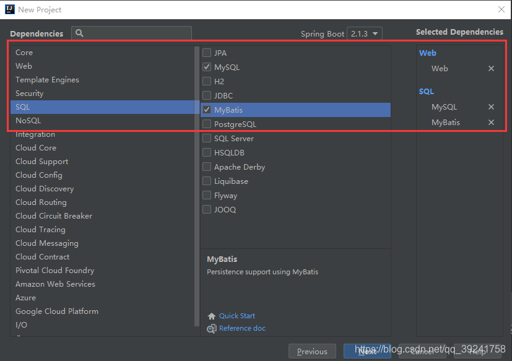Select the Cloud Discovery category
The height and width of the screenshot is (361, 512).
[103, 188]
